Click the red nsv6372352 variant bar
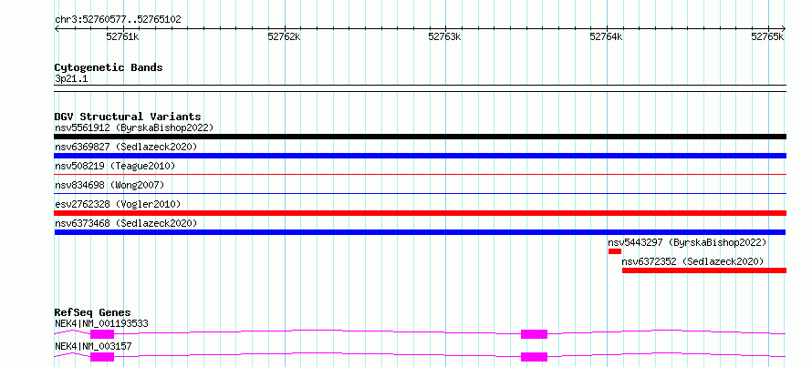The height and width of the screenshot is (367, 812). (x=704, y=270)
